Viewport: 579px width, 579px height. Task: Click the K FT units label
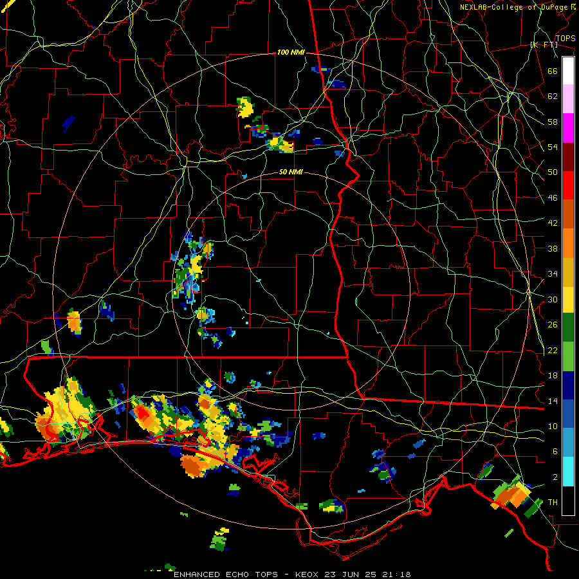click(544, 45)
